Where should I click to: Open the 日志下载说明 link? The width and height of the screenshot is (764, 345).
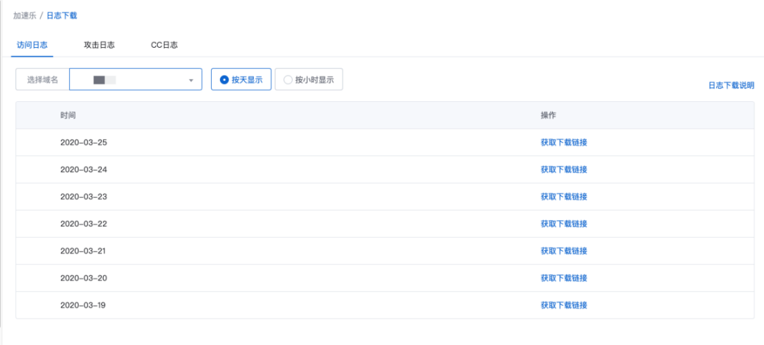(731, 86)
